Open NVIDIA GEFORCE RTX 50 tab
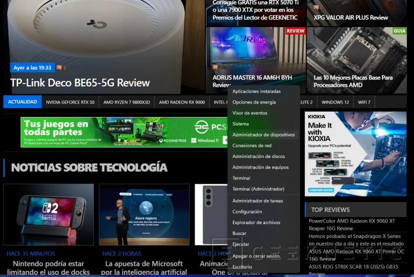 point(70,102)
